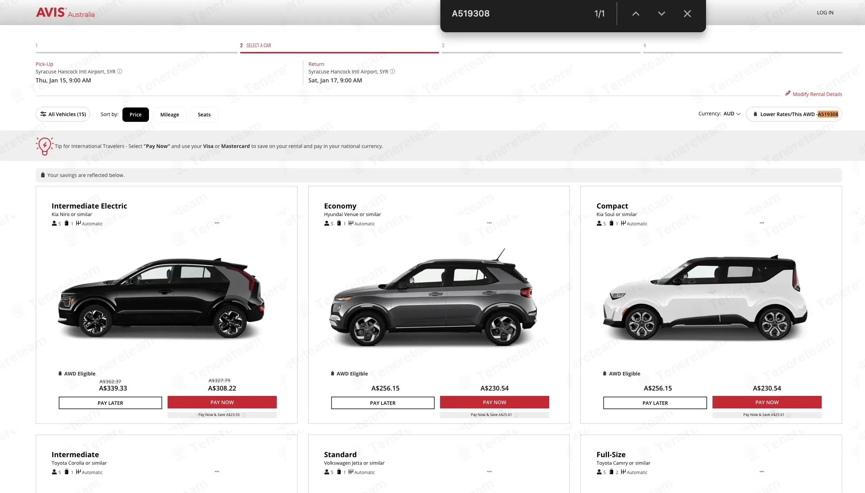Viewport: 865px width, 493px height.
Task: Click passenger seats icon on Intermediate Electric
Action: click(x=54, y=223)
